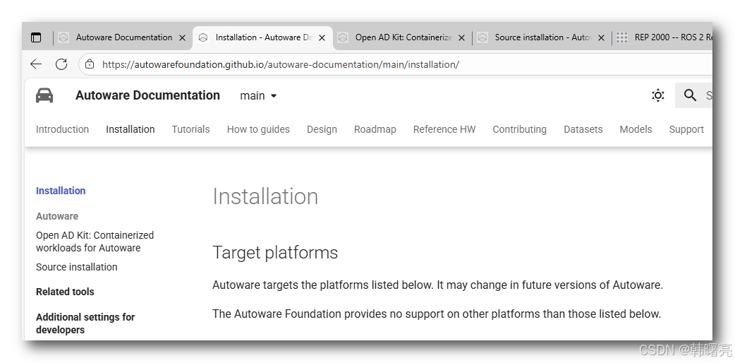Close the Open AD Kit tab
735x363 pixels.
[462, 37]
